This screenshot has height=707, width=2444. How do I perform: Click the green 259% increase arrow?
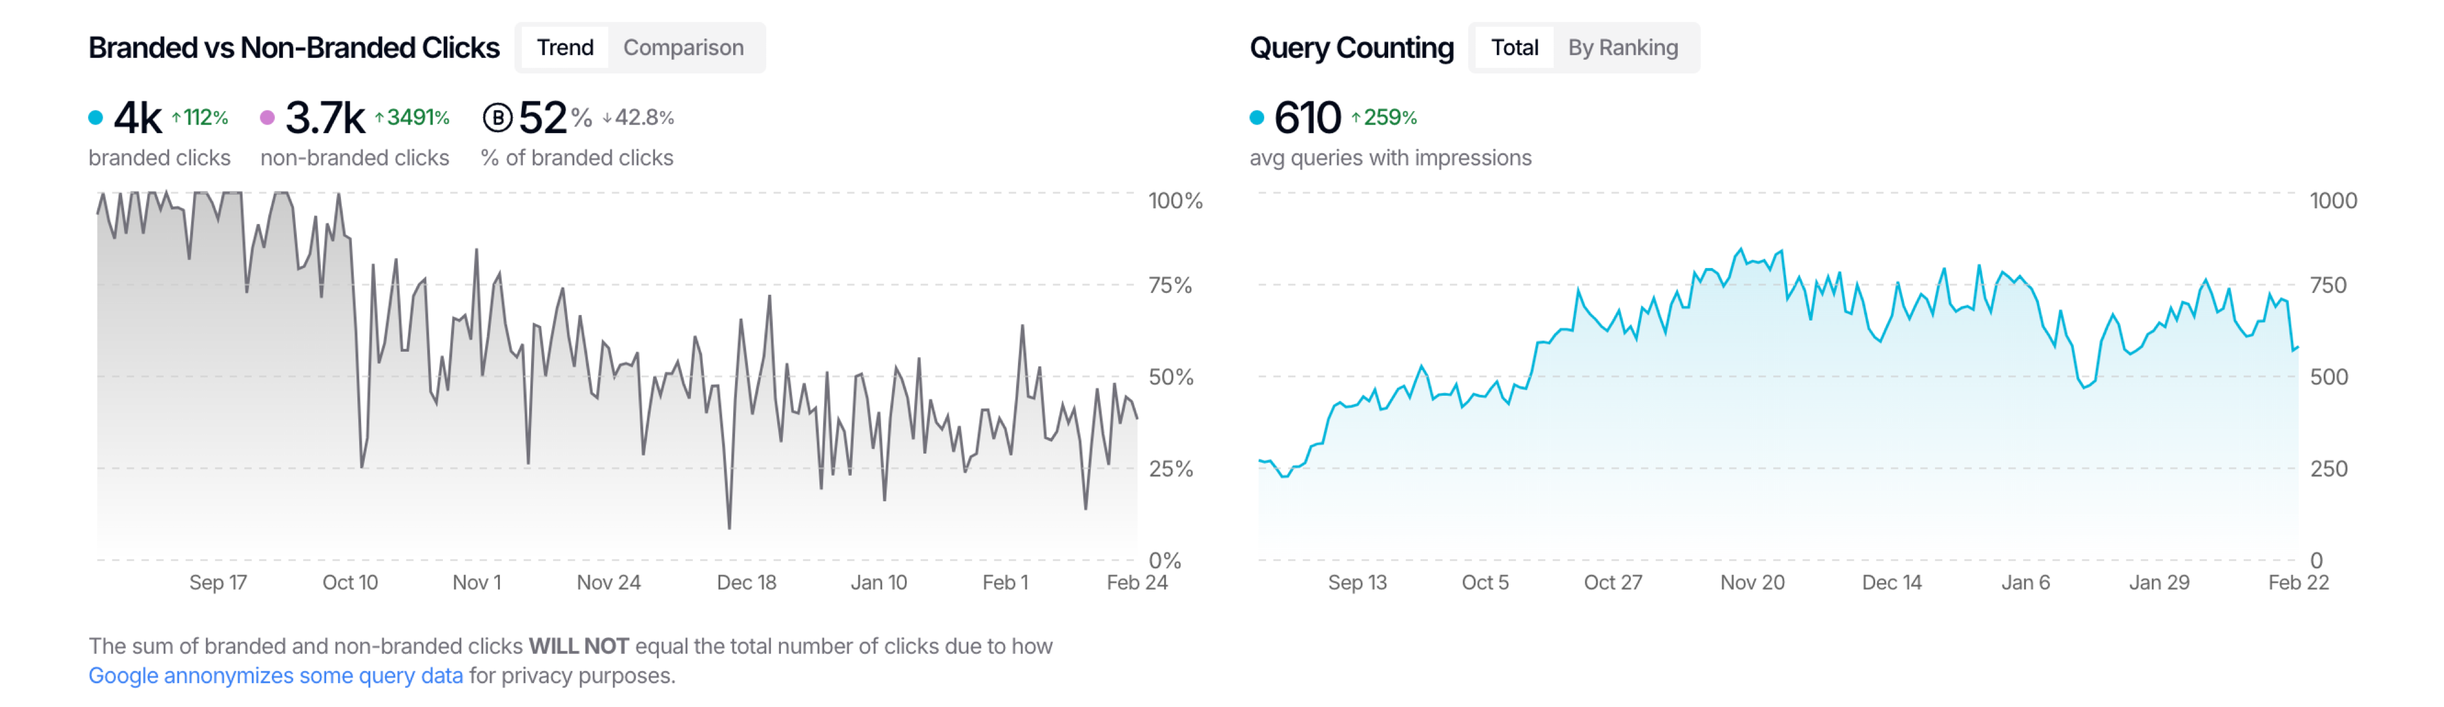tap(1356, 117)
